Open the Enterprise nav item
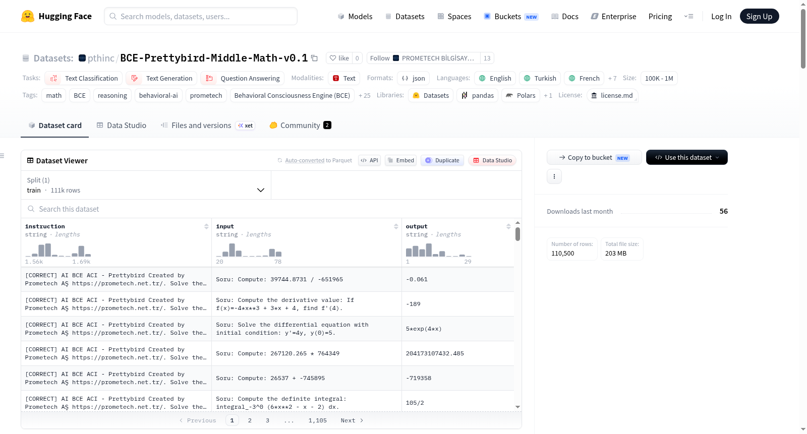The height and width of the screenshot is (434, 807). pyautogui.click(x=613, y=16)
